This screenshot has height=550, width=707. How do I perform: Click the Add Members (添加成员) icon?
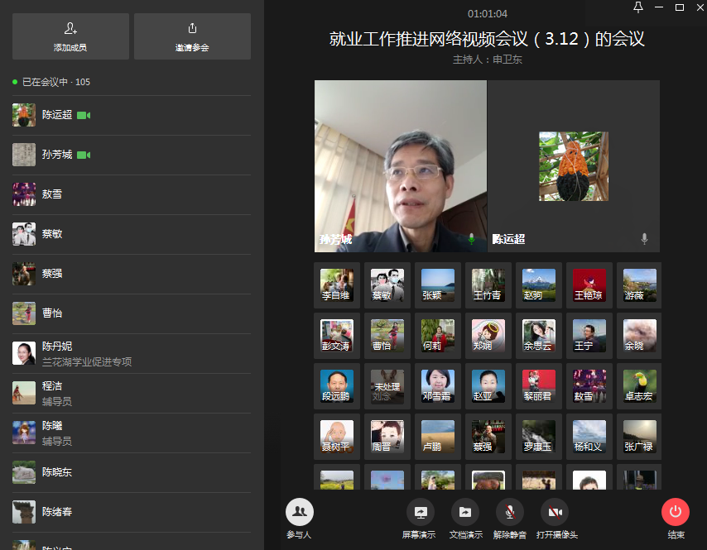coord(70,29)
